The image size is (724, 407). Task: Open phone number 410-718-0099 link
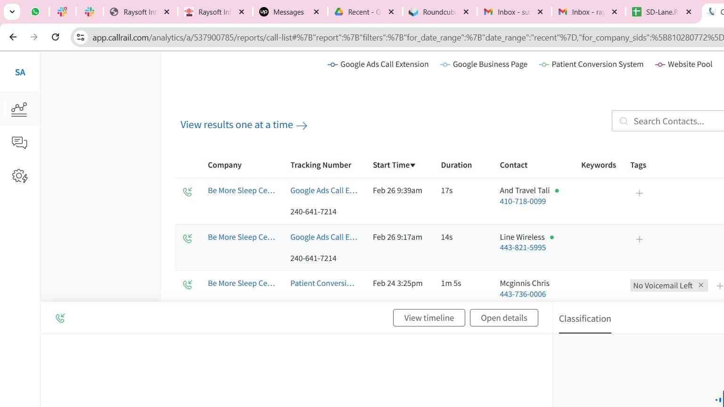pyautogui.click(x=523, y=201)
